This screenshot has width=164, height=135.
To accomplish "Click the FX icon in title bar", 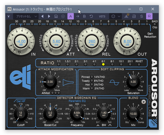I will [9, 9].
